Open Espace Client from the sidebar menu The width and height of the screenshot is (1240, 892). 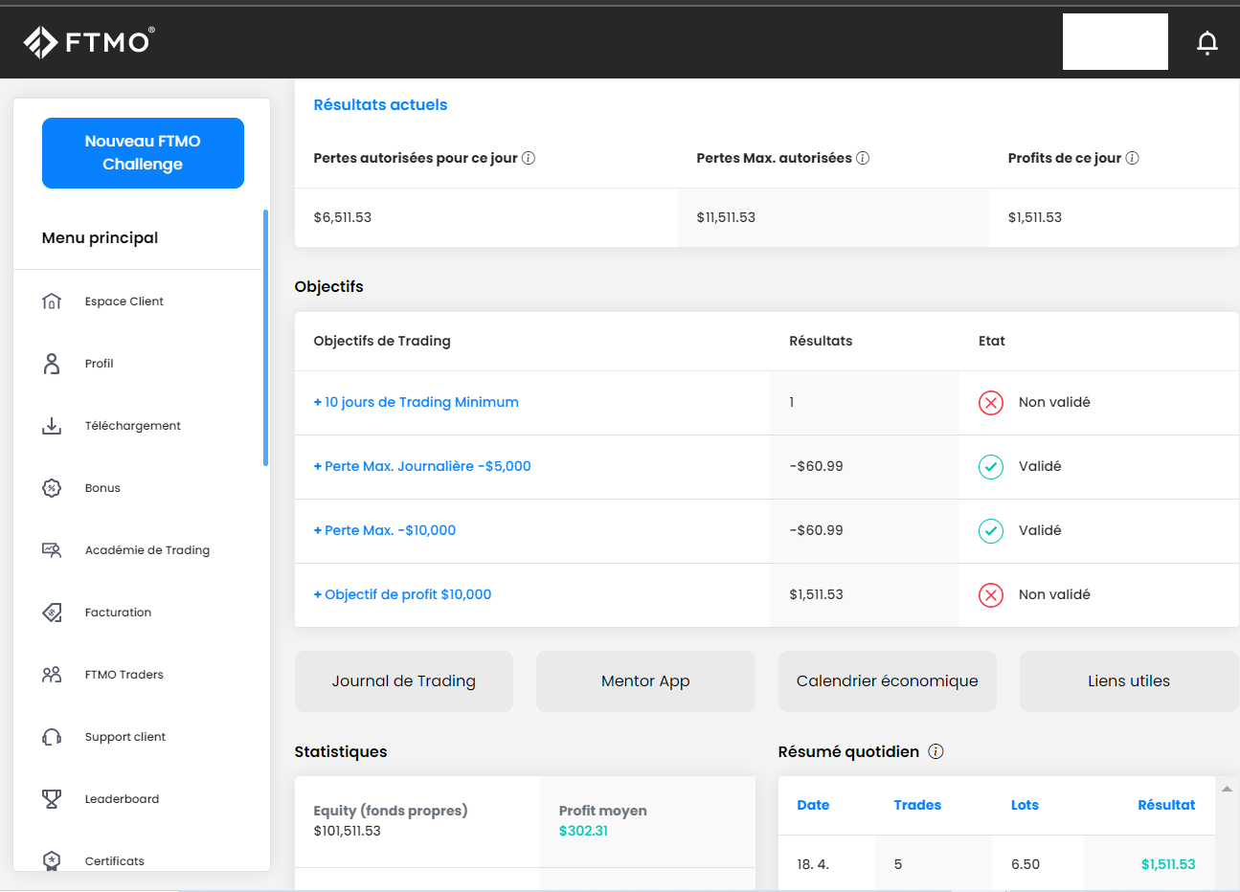point(124,301)
